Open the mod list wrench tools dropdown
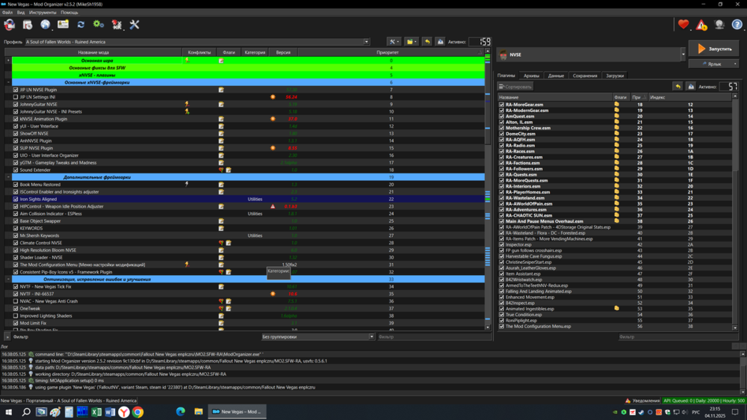747x420 pixels. [394, 42]
